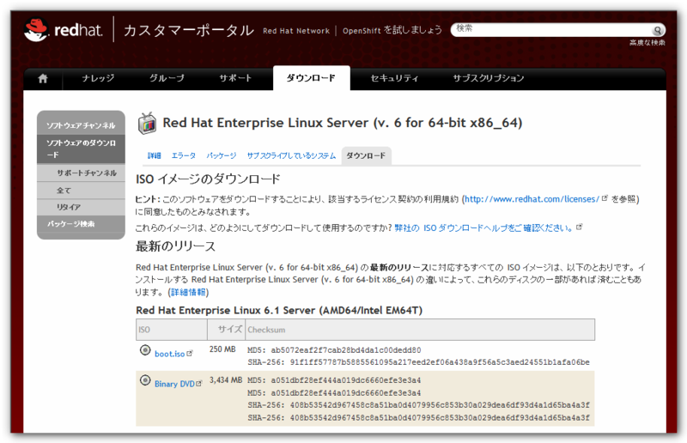The width and height of the screenshot is (687, 443).
Task: Select ソフトウェアのダウンロード sidebar item
Action: [x=81, y=149]
